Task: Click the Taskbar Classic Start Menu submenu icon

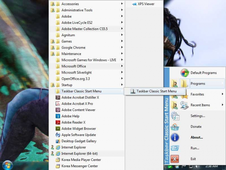Action: point(133,91)
